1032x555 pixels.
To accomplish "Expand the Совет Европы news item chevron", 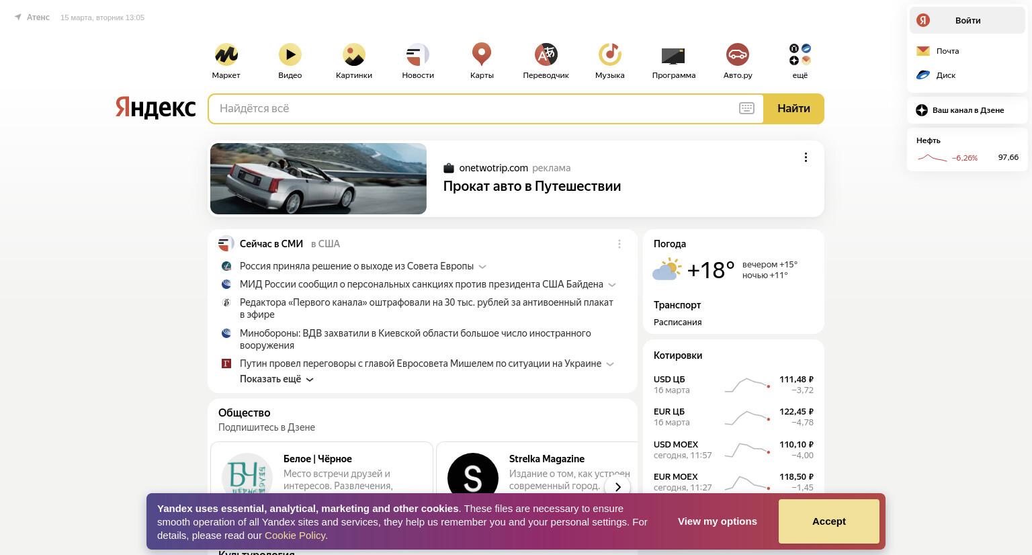I will pyautogui.click(x=482, y=267).
